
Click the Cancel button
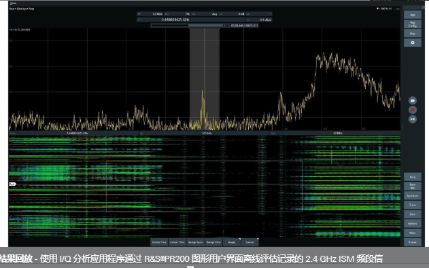coord(250,242)
